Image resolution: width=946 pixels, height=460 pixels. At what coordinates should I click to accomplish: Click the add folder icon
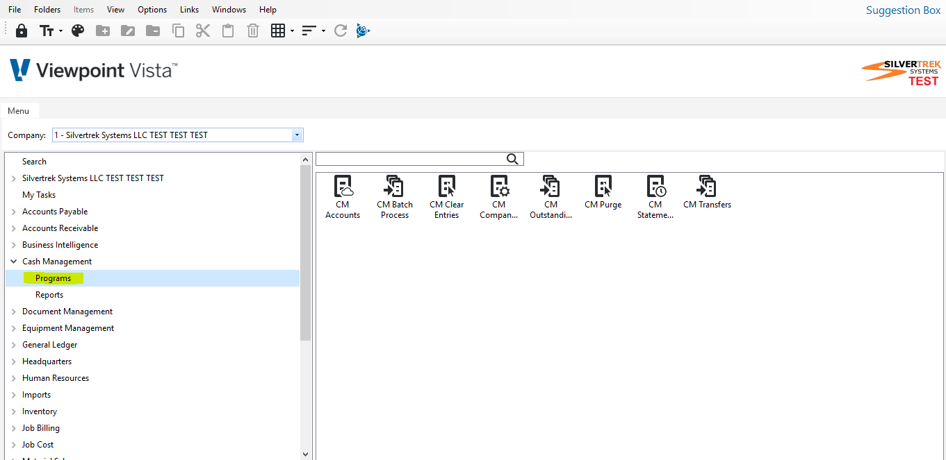[103, 31]
